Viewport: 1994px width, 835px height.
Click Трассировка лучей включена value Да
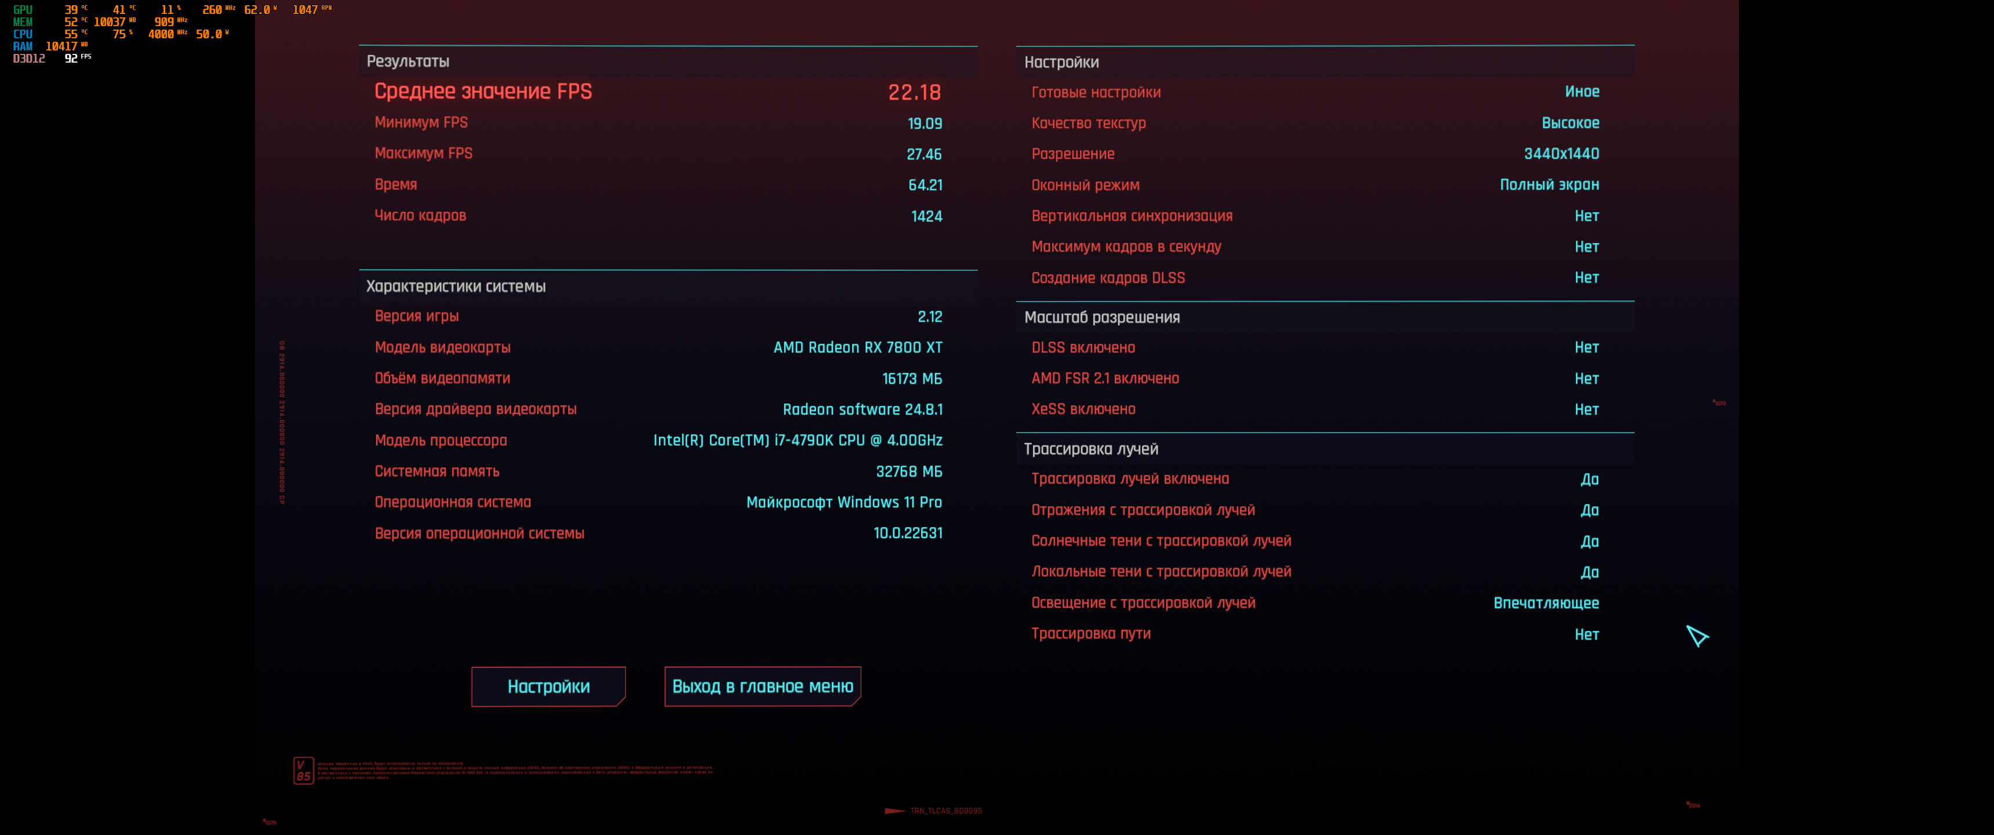point(1588,480)
